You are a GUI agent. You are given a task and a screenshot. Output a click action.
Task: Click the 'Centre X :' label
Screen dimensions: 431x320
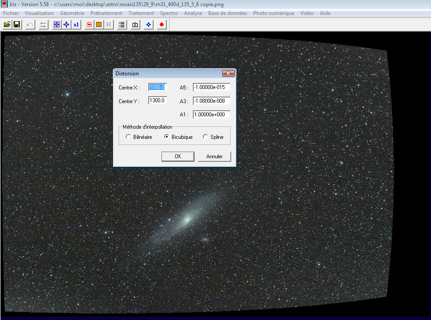[129, 88]
